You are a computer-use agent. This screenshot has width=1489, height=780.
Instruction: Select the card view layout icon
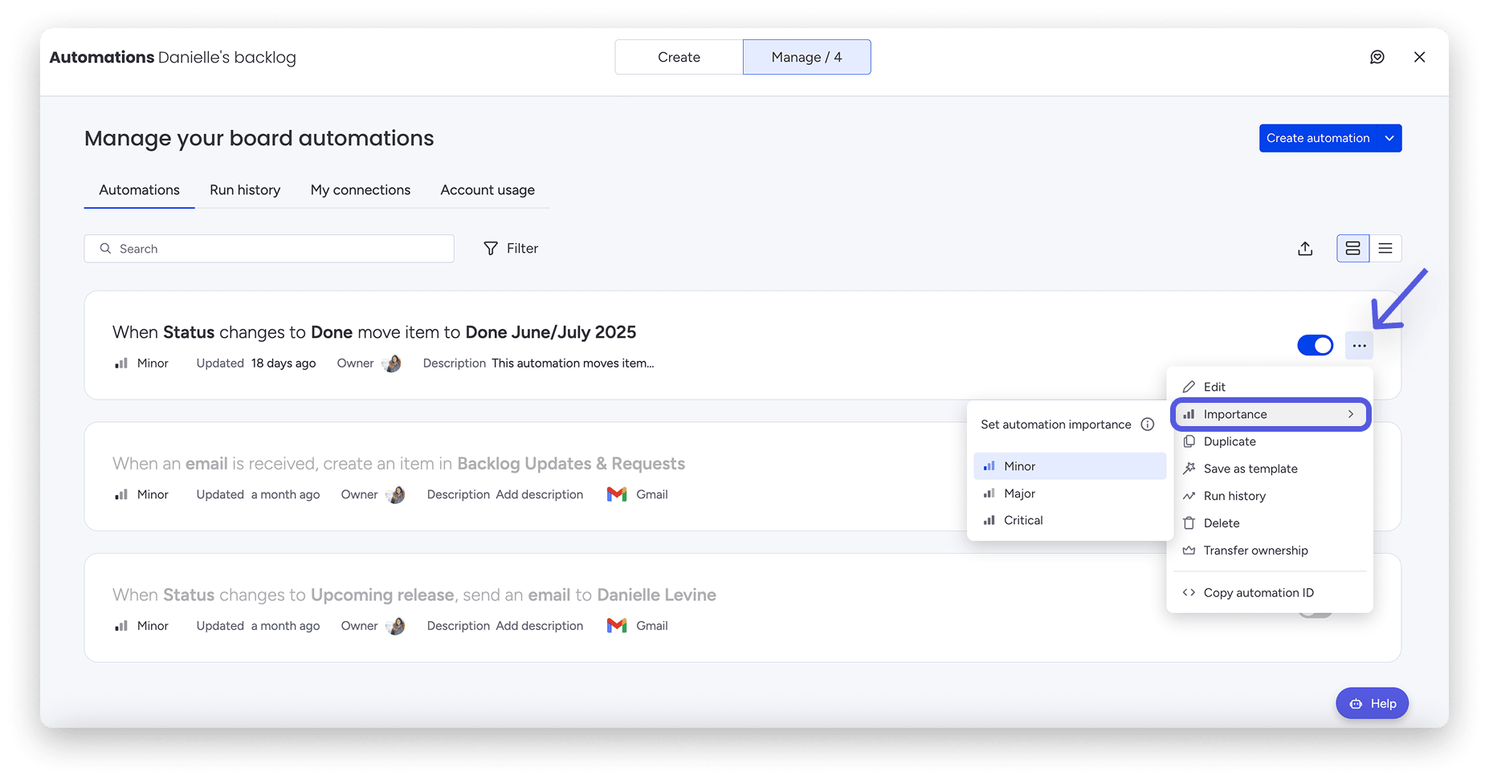pos(1352,248)
